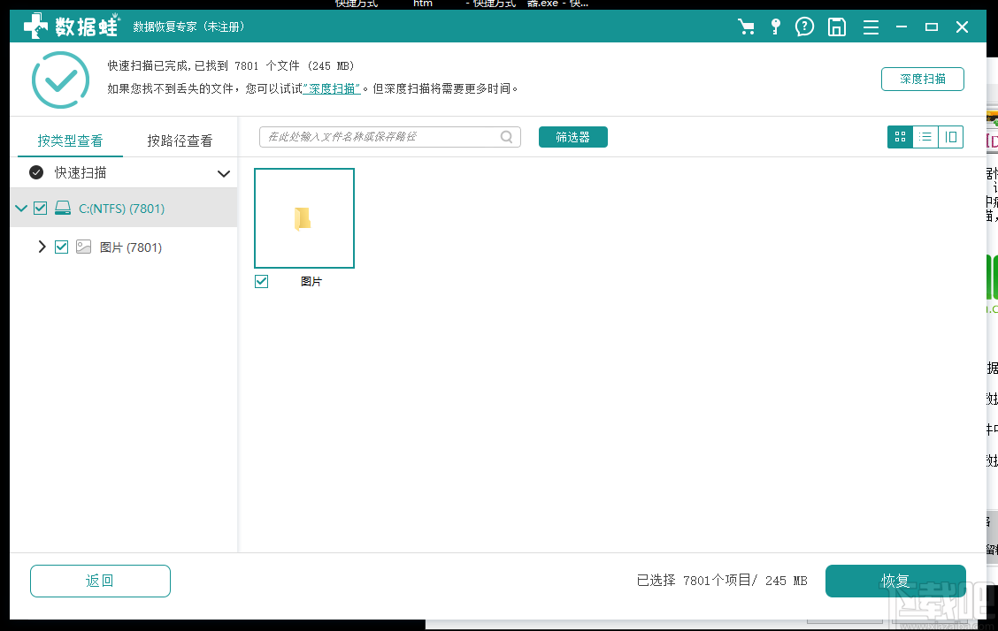Open the shopping cart purchase icon
This screenshot has width=998, height=631.
(x=746, y=27)
